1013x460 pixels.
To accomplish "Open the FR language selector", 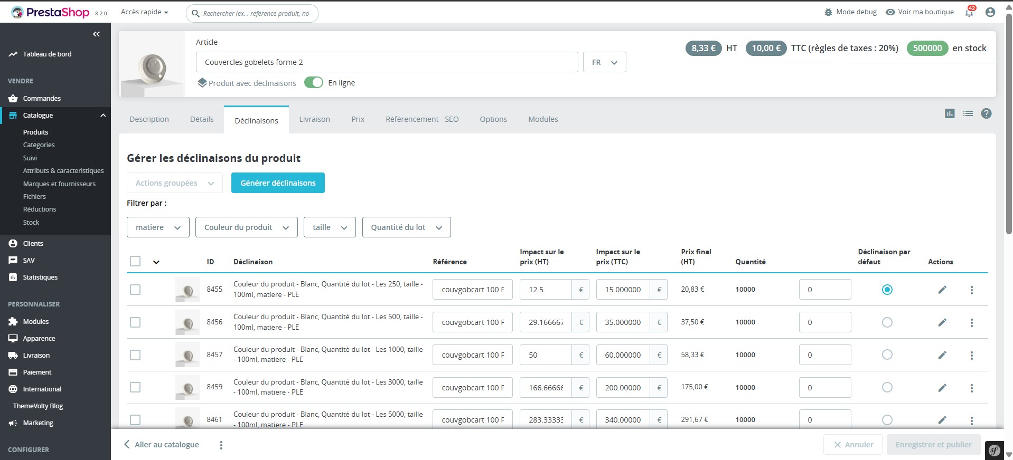I will point(604,62).
